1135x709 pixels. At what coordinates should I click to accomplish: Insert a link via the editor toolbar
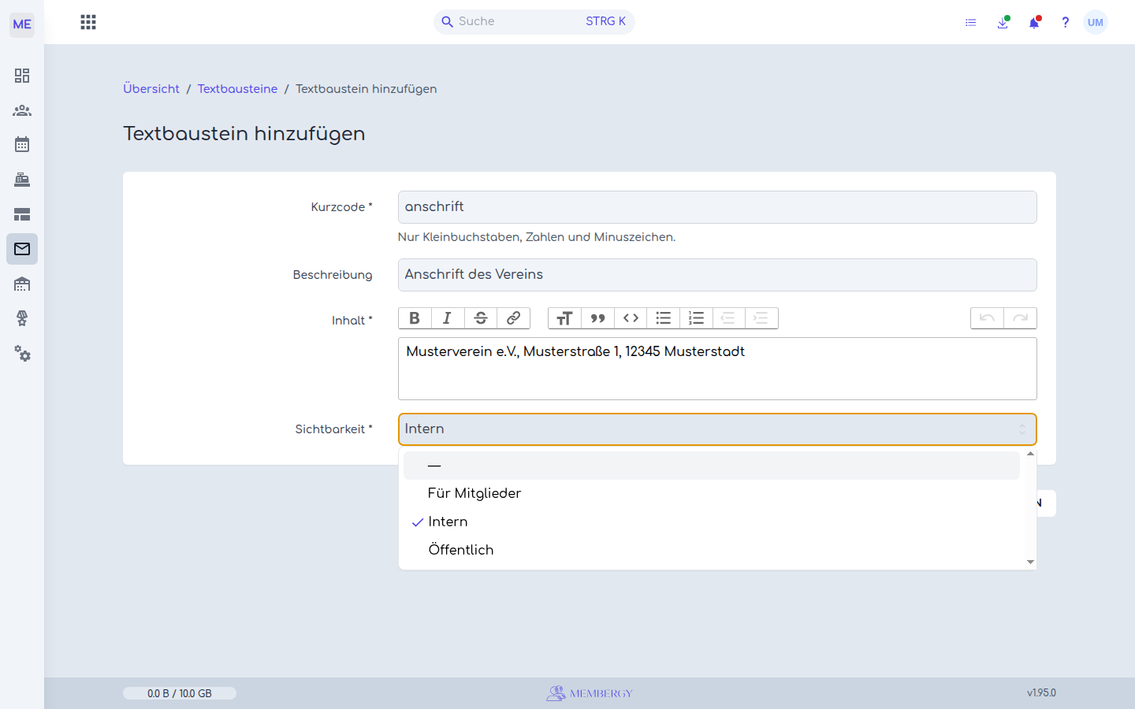tap(514, 318)
